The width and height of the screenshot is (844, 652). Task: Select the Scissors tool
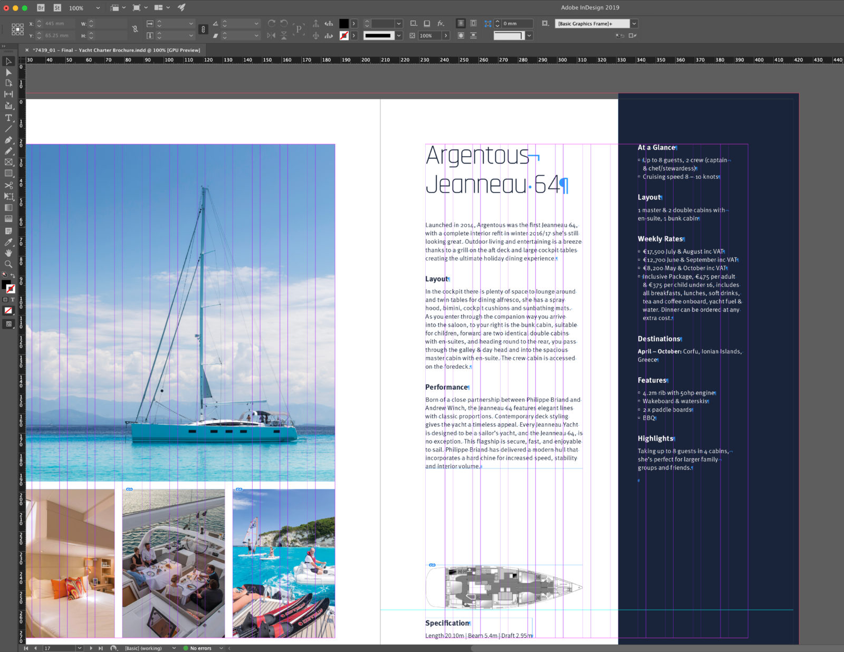click(8, 185)
